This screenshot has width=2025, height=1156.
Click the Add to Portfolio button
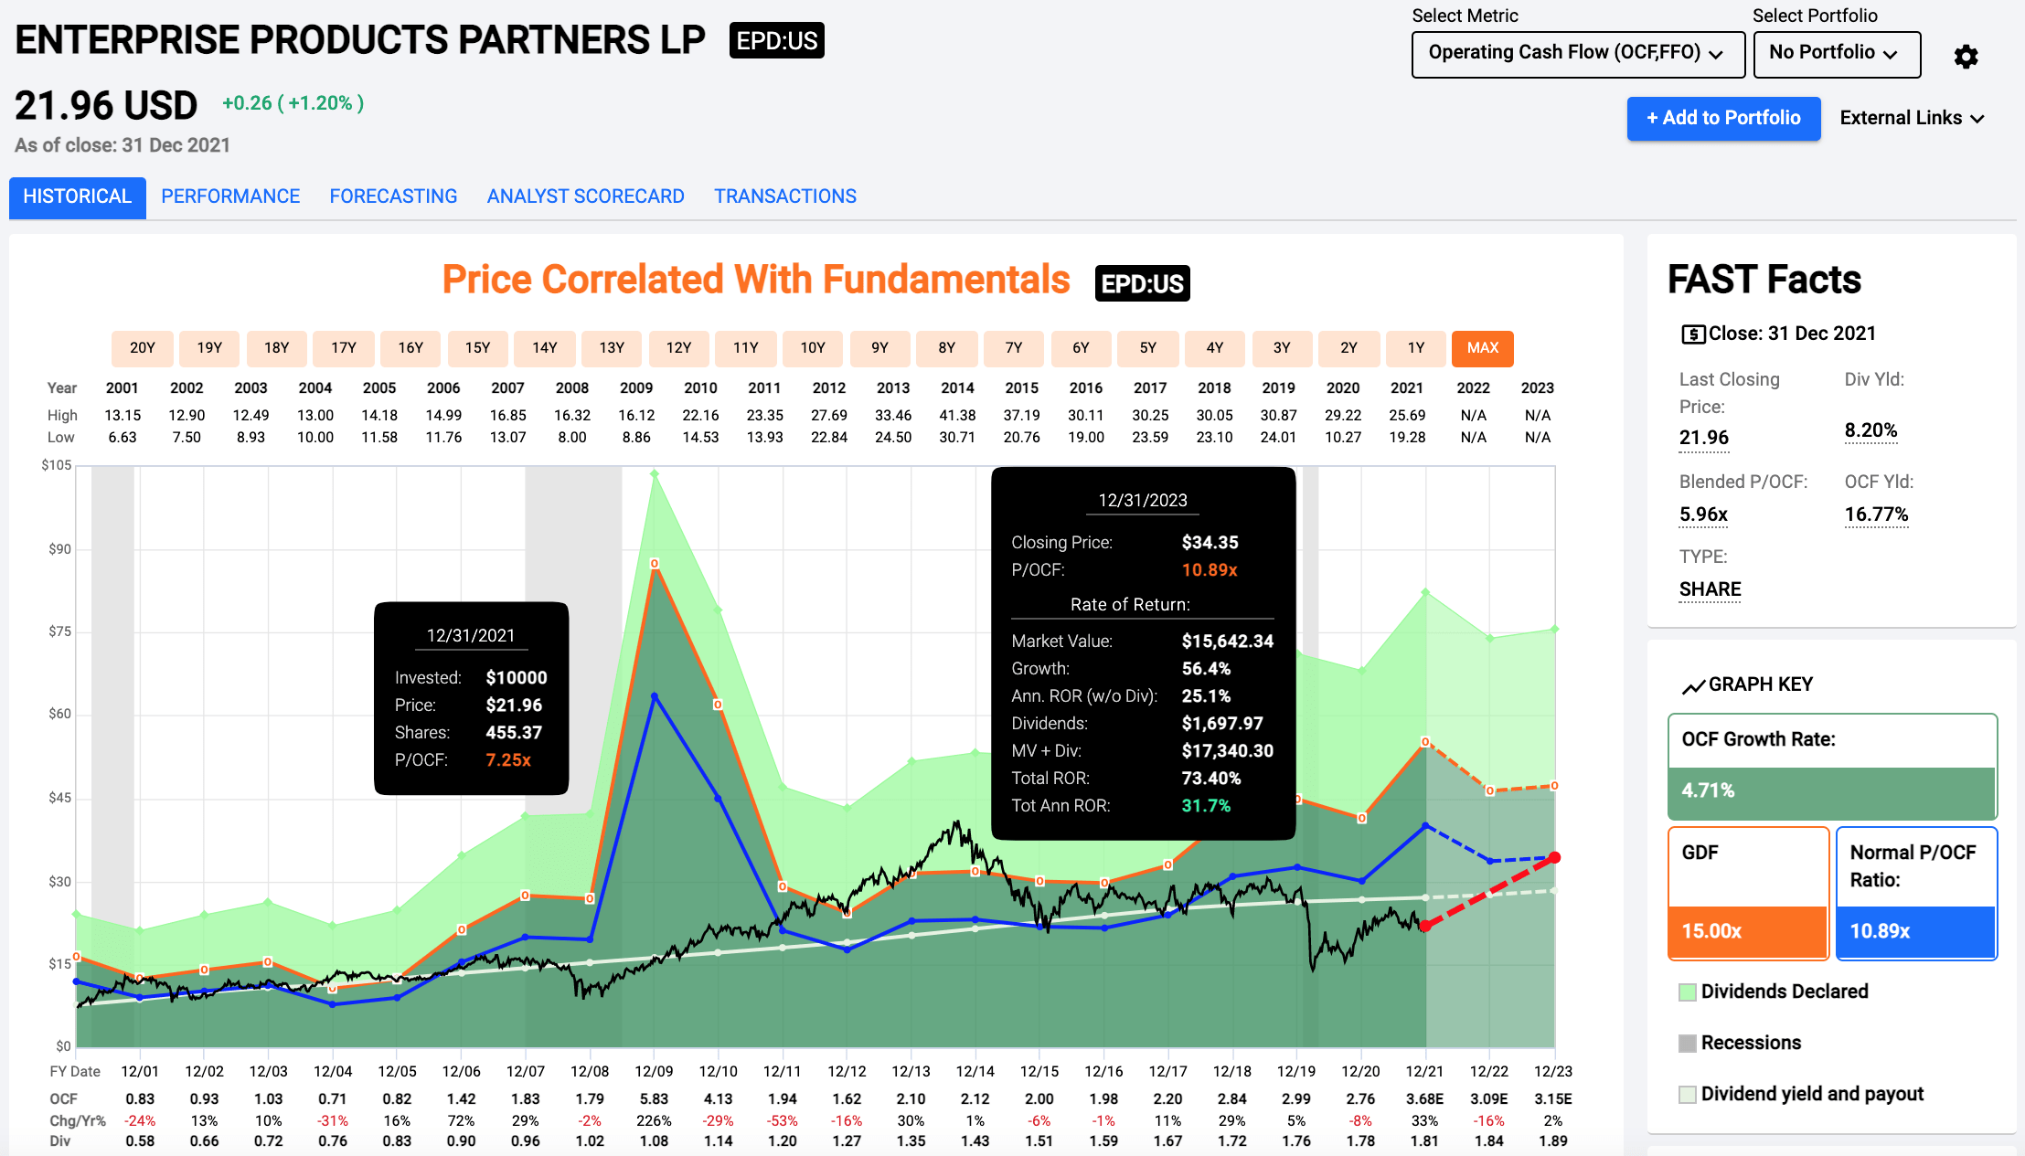1723,119
